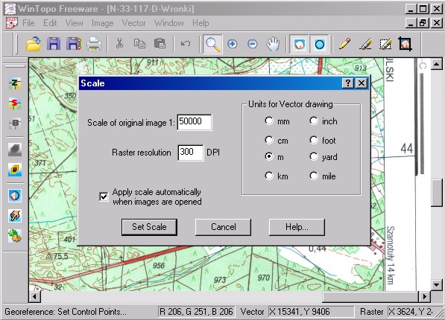Click RGB color readout in status bar
445x320 pixels.
pos(196,312)
